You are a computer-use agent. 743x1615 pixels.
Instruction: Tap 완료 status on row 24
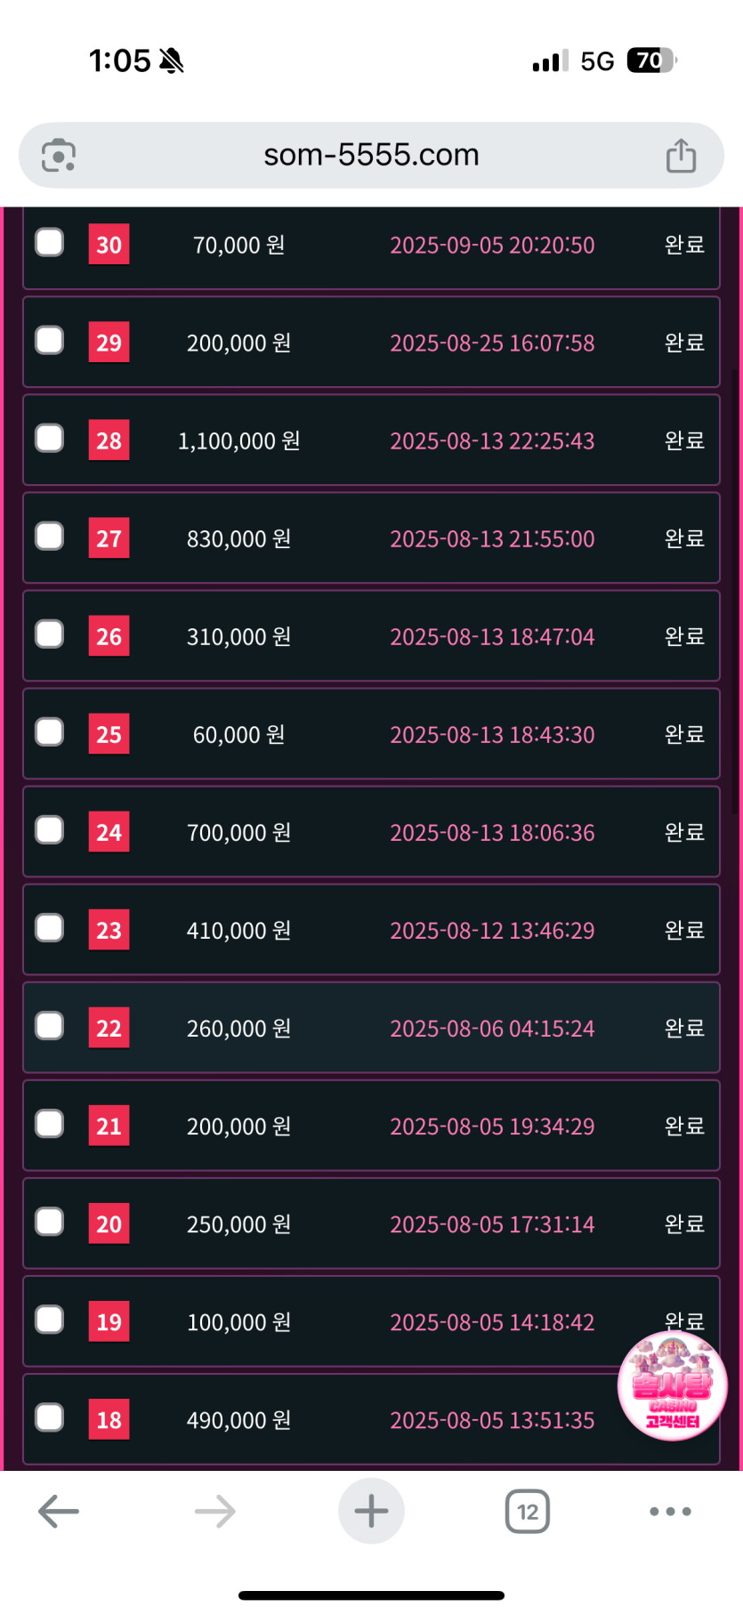pos(684,832)
